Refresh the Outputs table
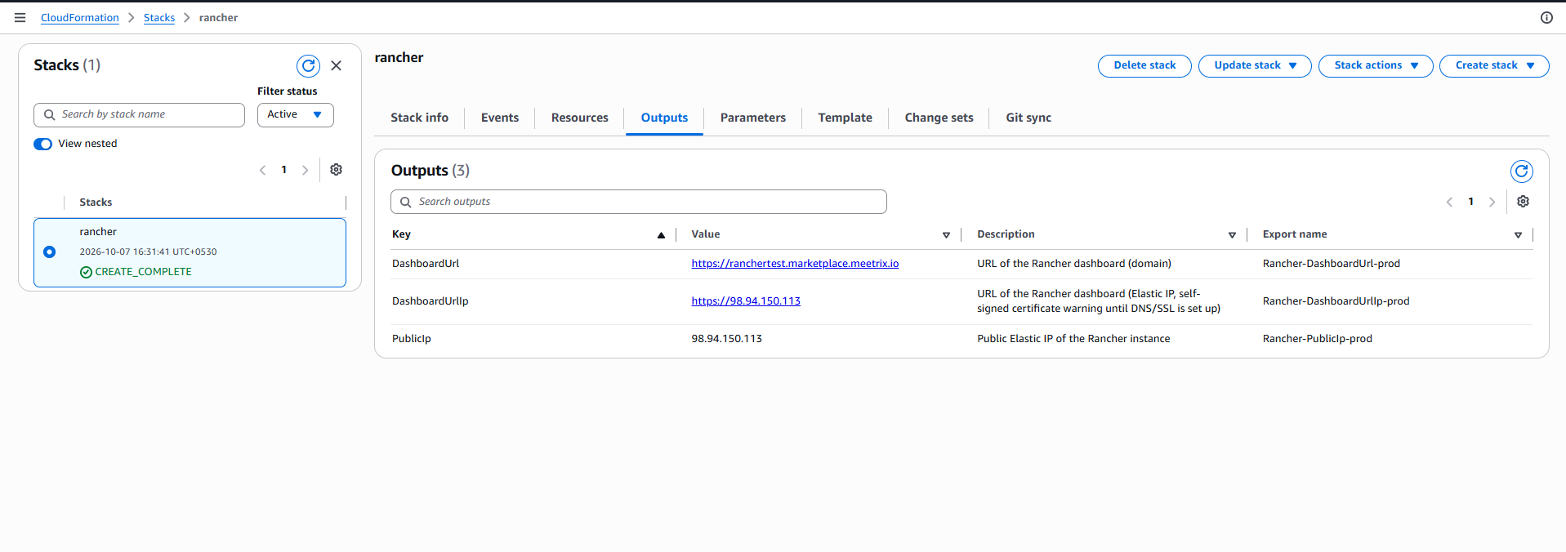This screenshot has width=1566, height=552. (x=1521, y=171)
